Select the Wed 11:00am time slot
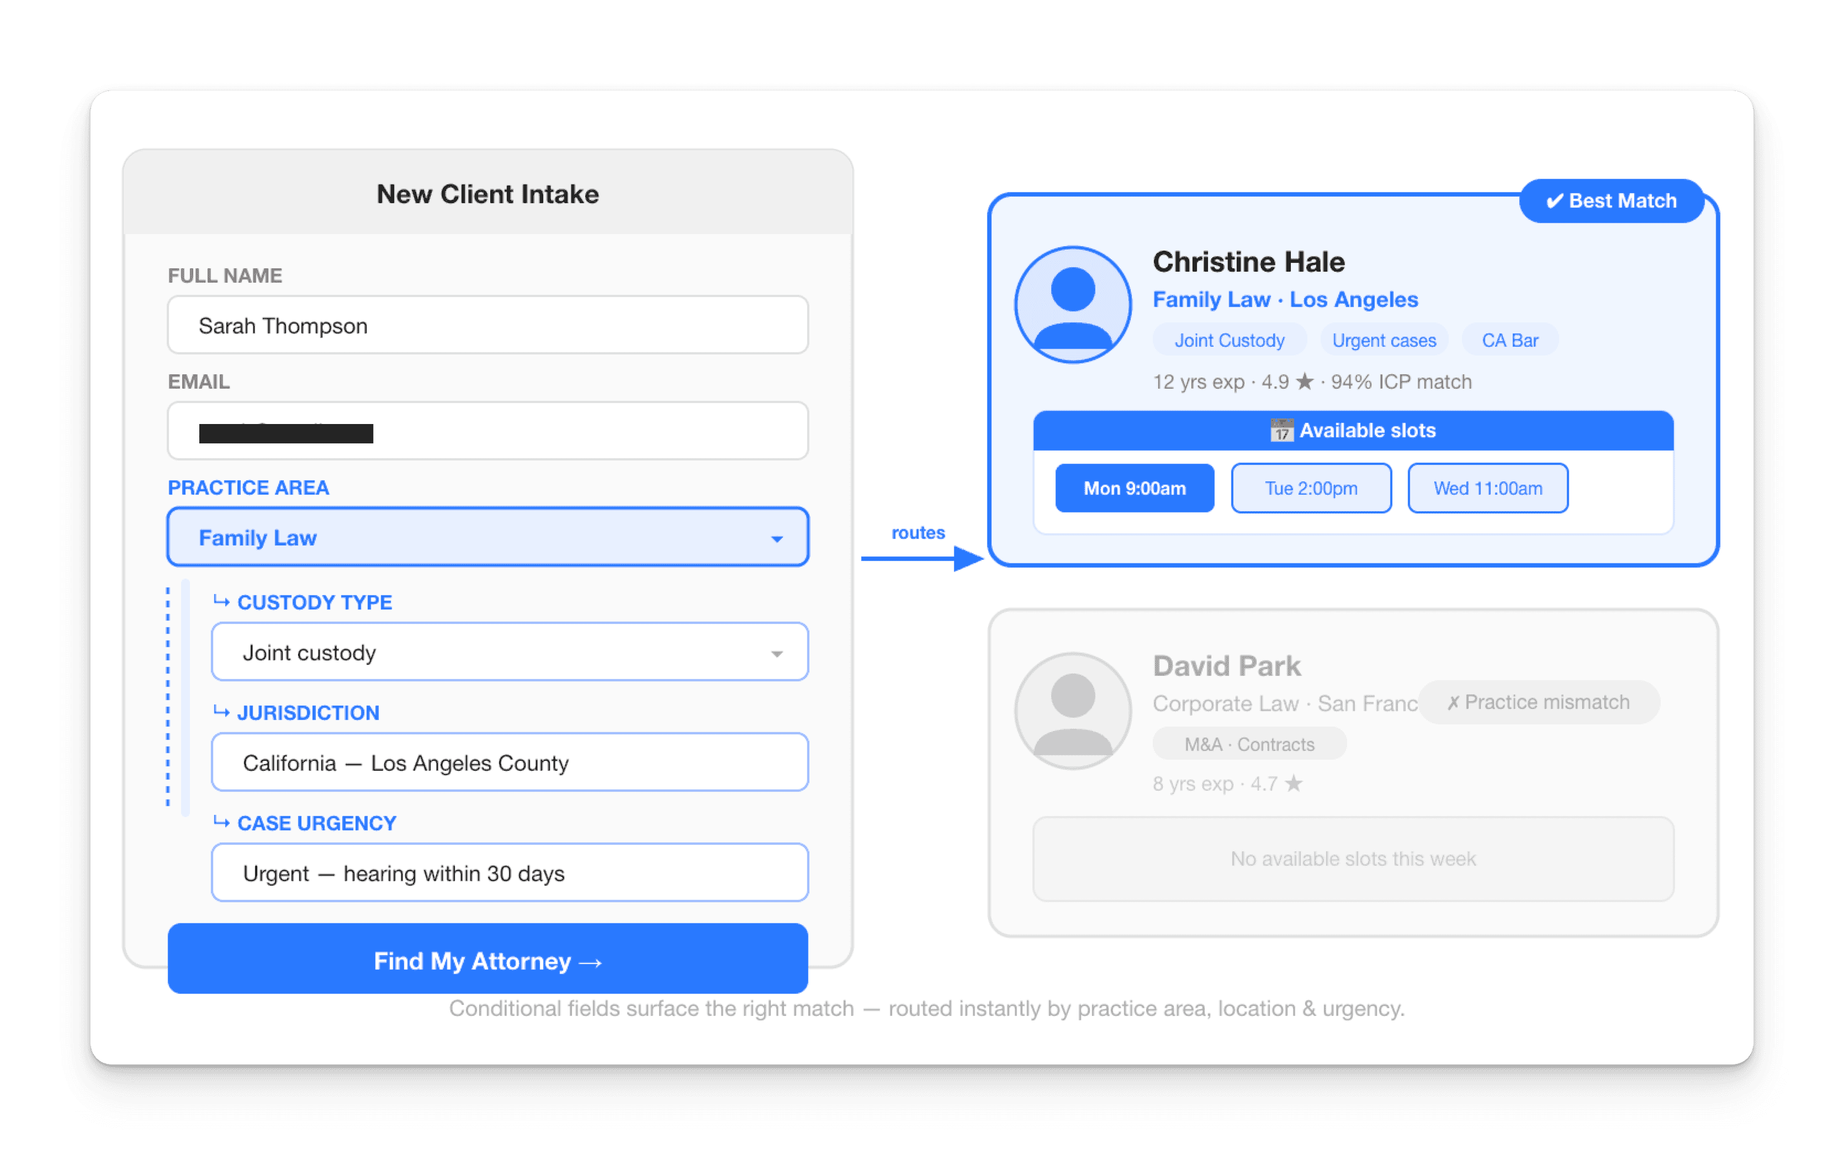The image size is (1844, 1155). (x=1487, y=488)
